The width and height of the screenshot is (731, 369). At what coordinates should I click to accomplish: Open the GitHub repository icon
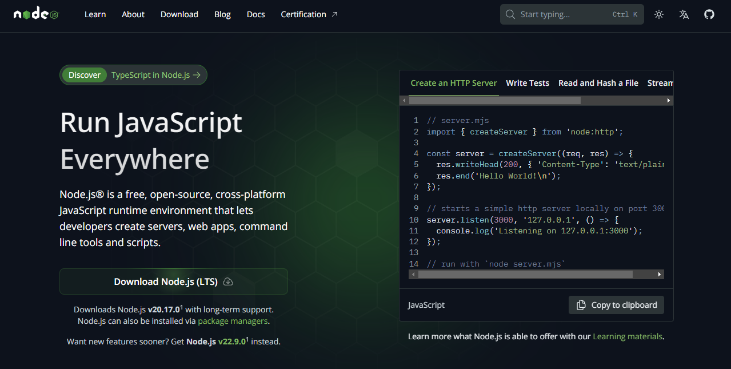709,14
